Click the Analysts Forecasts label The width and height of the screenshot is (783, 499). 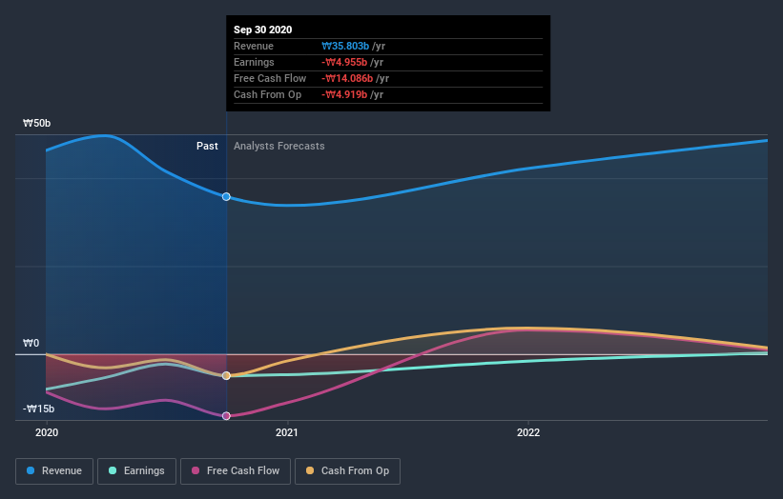click(279, 146)
